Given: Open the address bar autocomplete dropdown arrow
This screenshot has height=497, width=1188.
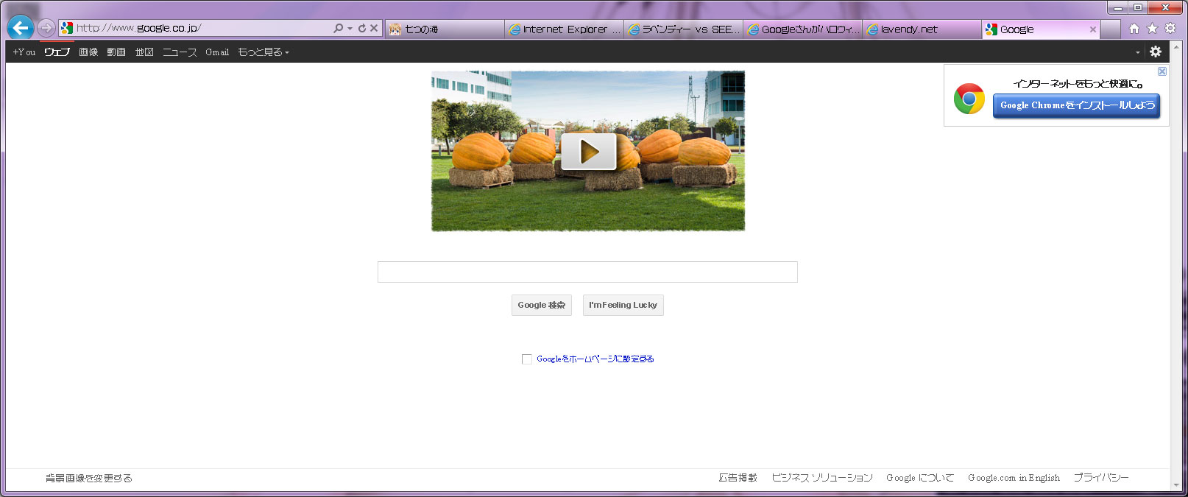Looking at the screenshot, I should point(350,29).
